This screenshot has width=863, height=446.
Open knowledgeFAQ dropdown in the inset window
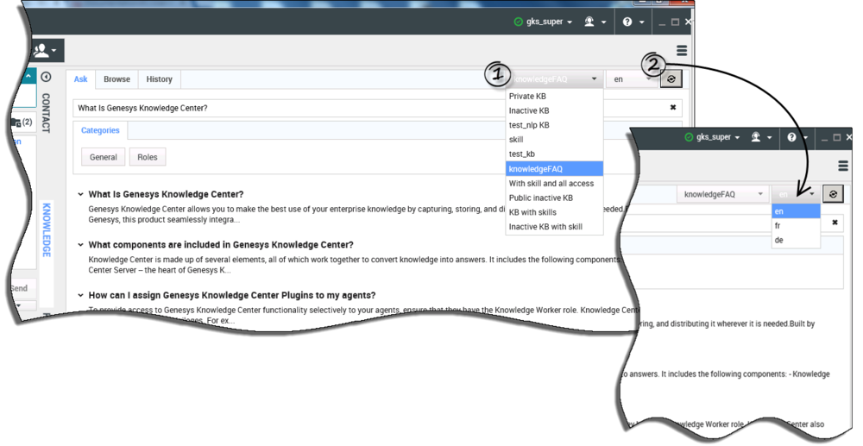coord(722,194)
